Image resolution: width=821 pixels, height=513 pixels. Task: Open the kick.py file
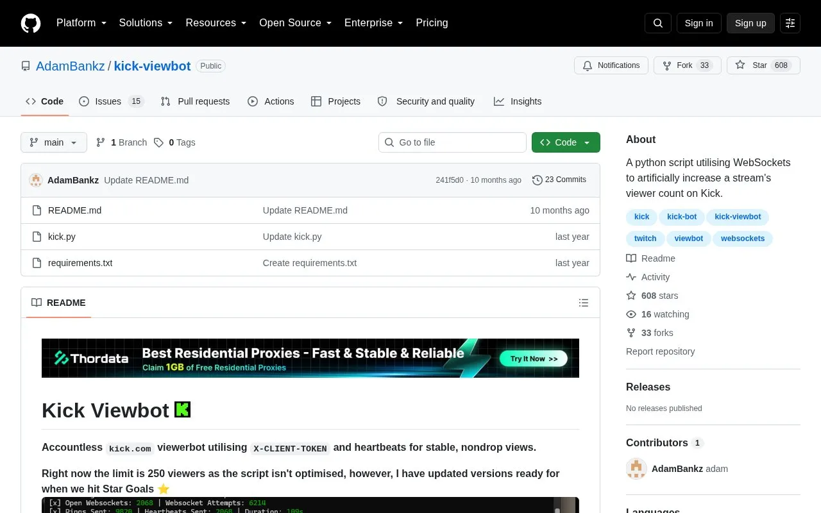[62, 237]
